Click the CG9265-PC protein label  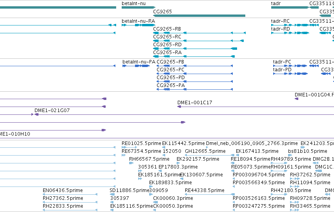pos(170,70)
